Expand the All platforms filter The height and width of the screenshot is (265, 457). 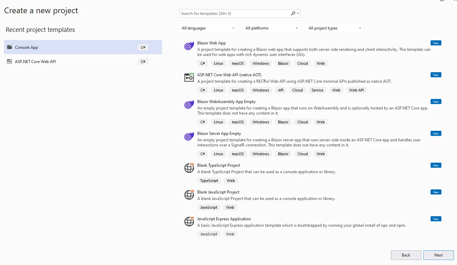pos(272,28)
